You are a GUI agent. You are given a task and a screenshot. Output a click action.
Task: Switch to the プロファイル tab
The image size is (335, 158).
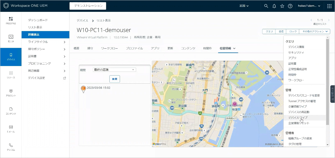tap(134, 48)
